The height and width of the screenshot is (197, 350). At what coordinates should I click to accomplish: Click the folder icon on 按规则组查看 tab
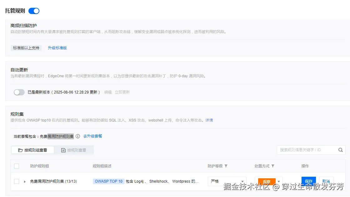point(20,150)
